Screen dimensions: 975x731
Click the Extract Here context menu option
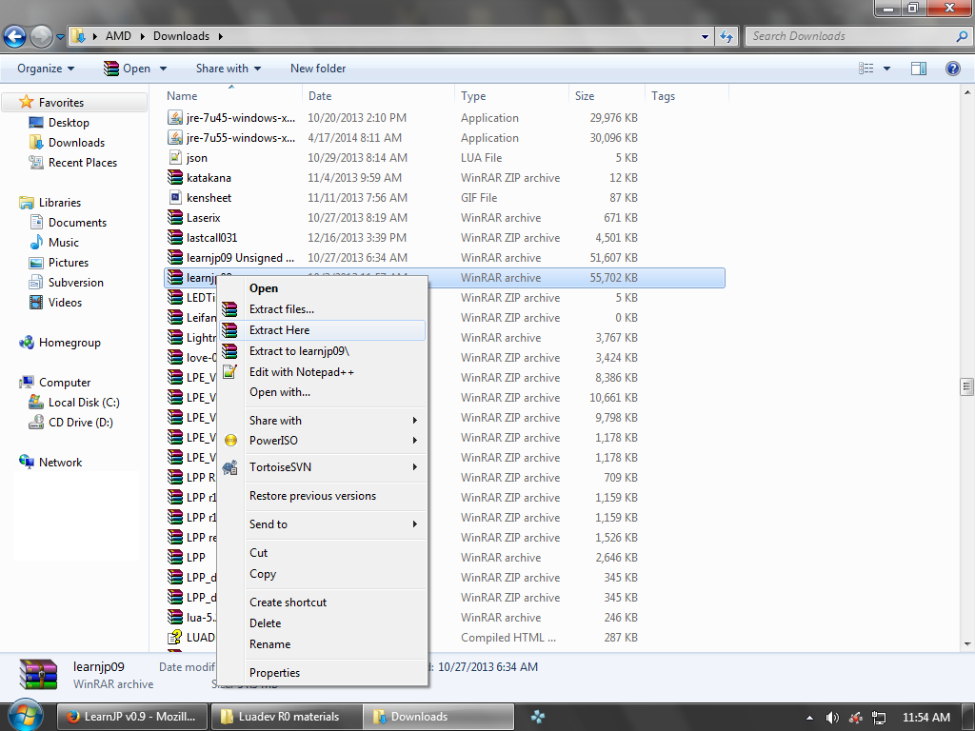pyautogui.click(x=279, y=330)
